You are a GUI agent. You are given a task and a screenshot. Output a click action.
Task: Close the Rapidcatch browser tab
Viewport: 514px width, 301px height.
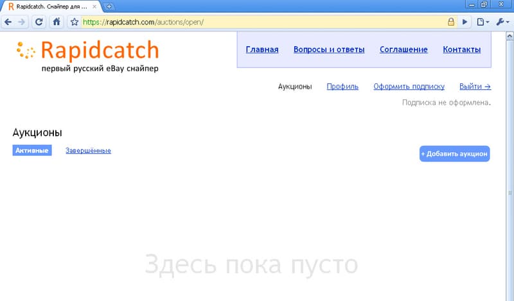point(94,6)
